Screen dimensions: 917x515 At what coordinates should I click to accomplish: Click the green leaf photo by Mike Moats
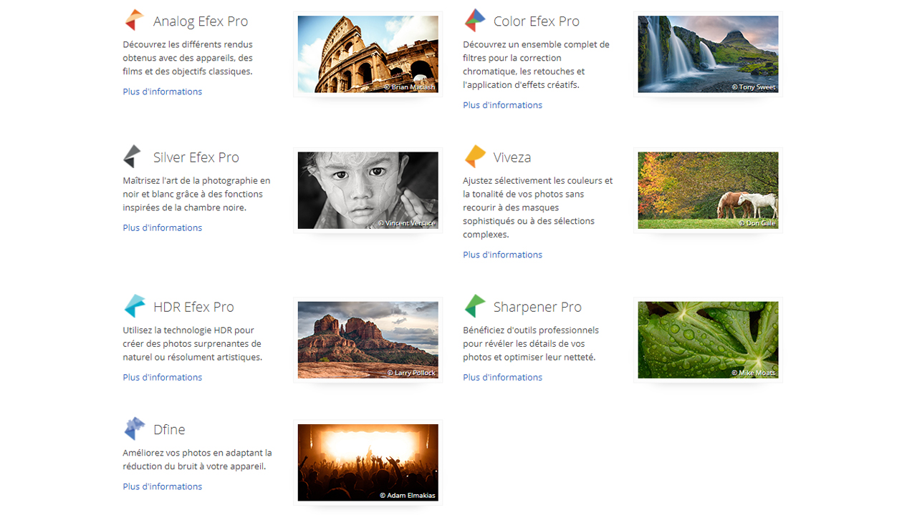[709, 340]
